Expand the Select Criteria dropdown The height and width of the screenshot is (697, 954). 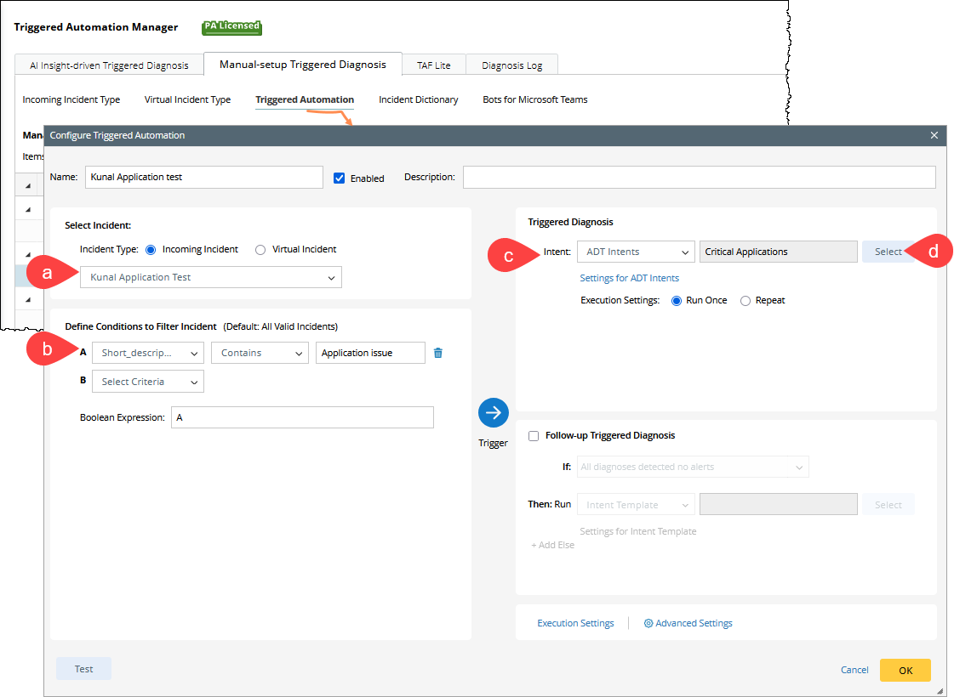[x=148, y=382]
